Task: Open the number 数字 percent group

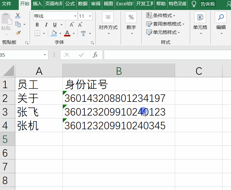Action: pos(131,23)
